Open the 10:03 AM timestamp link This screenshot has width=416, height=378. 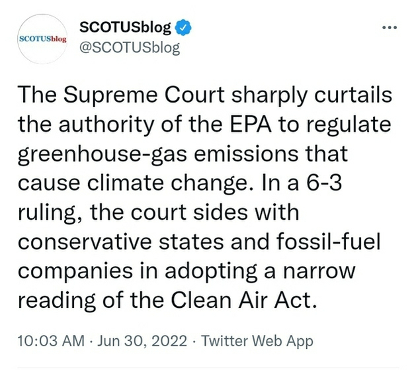point(52,342)
